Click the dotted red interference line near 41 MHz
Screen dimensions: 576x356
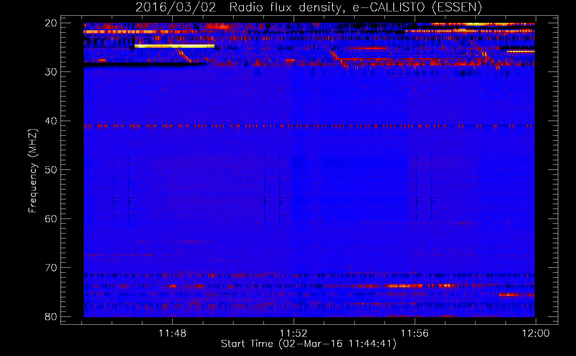[309, 126]
